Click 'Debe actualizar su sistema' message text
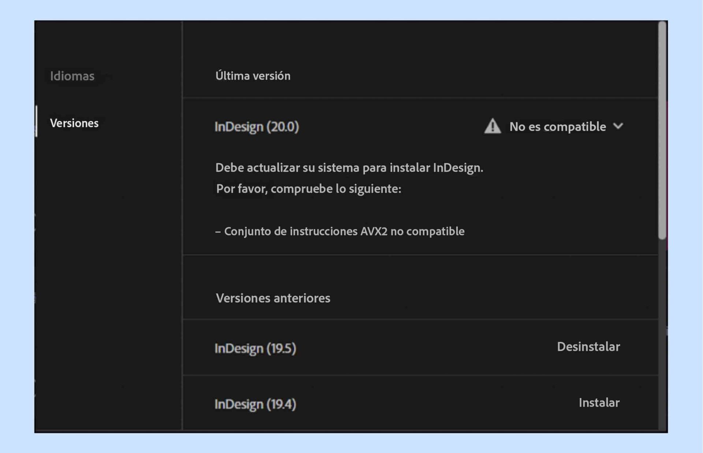The height and width of the screenshot is (453, 703). coord(349,167)
